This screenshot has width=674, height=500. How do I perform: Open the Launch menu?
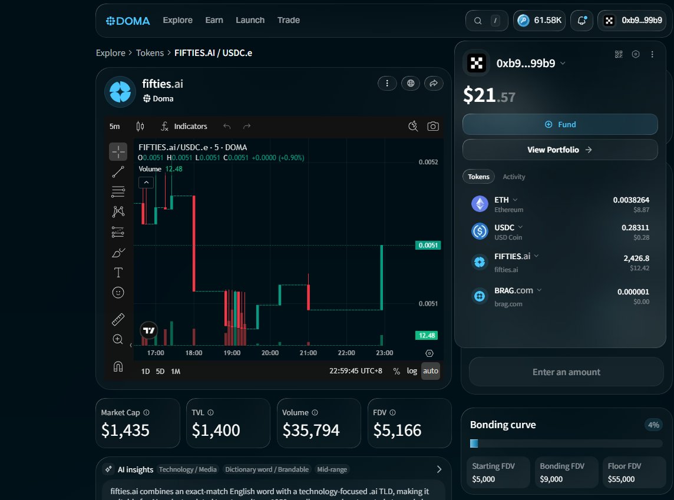pyautogui.click(x=250, y=20)
